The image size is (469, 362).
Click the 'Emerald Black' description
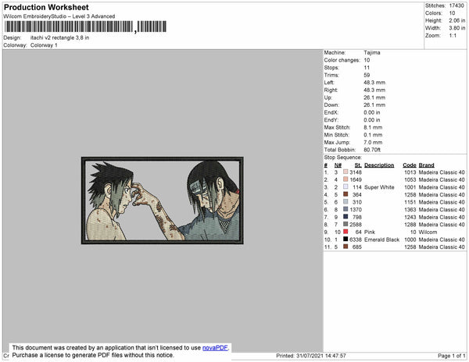click(x=381, y=240)
